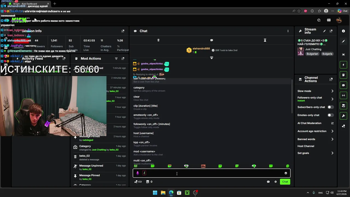Select the category command suggestion
The width and height of the screenshot is (350, 197).
click(212, 89)
